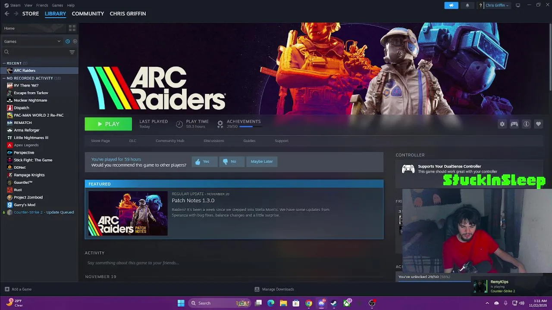Open the Help menu
Screen dimensions: 552x310
(71, 5)
